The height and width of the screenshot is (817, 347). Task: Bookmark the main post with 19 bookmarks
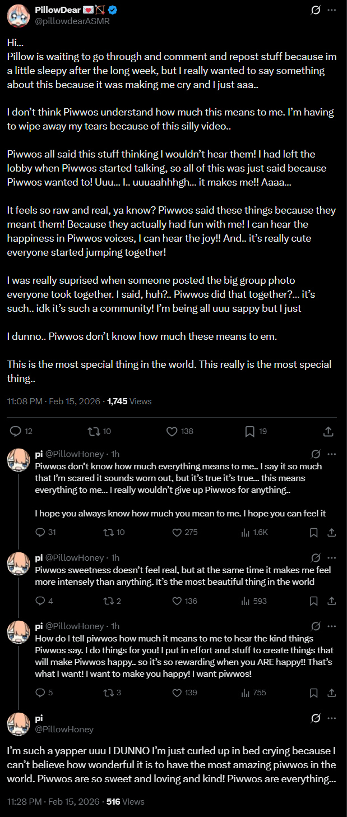(250, 431)
